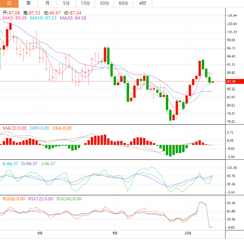Click the 93.20 RSI axis label
This screenshot has height=242, width=244.
[x=231, y=203]
